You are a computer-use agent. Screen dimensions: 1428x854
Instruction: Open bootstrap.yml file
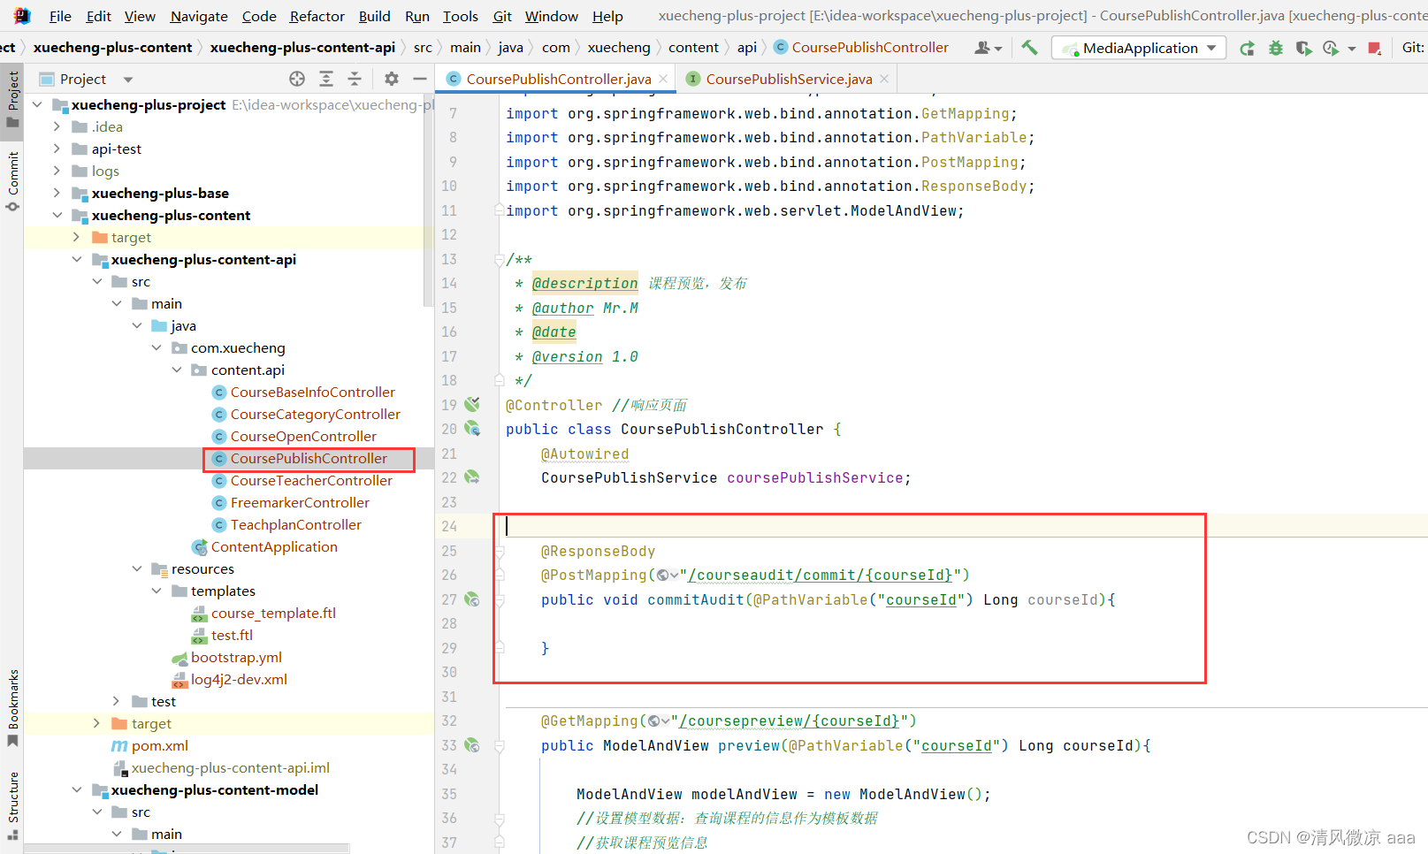pyautogui.click(x=236, y=657)
